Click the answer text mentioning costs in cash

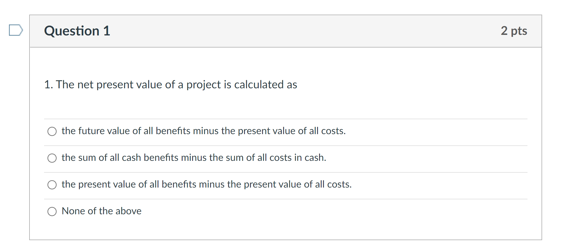pyautogui.click(x=194, y=158)
